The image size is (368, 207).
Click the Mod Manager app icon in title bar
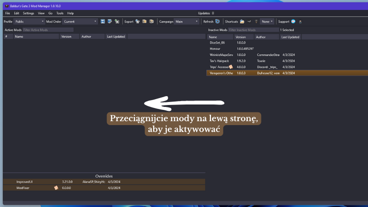point(7,6)
